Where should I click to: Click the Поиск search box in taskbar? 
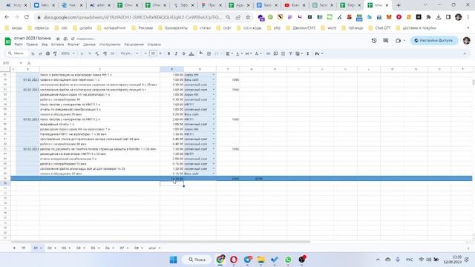tap(197, 260)
